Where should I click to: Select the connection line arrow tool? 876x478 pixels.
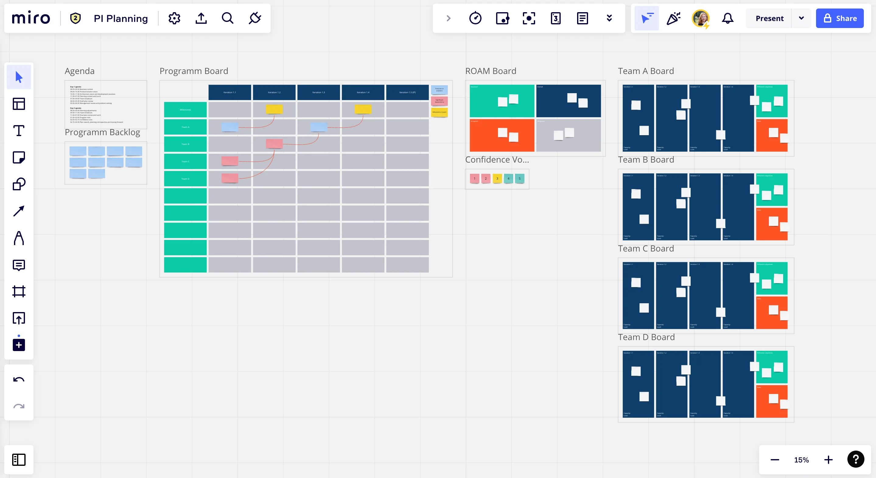[19, 211]
